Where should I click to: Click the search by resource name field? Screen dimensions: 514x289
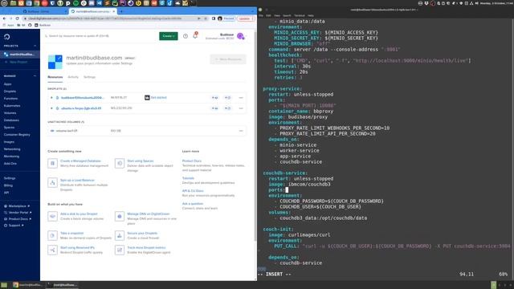[x=100, y=36]
